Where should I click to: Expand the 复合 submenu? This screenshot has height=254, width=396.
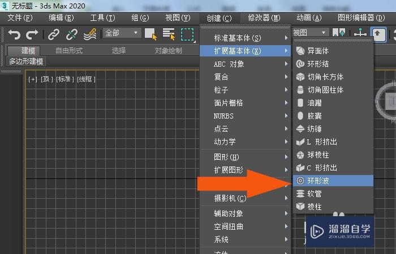pyautogui.click(x=245, y=77)
